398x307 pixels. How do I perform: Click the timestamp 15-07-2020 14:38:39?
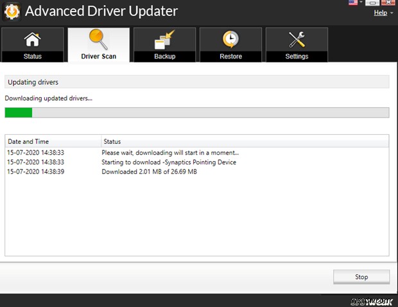pyautogui.click(x=35, y=171)
